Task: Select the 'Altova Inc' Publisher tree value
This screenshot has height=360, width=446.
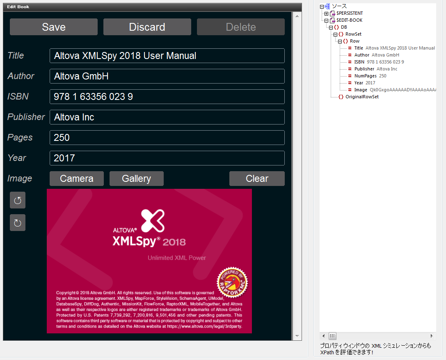Action: coord(387,69)
